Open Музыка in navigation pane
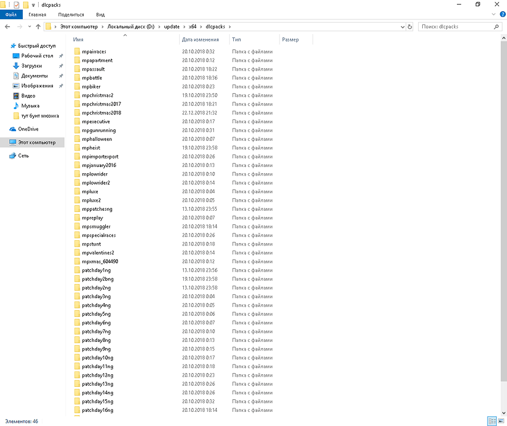 [x=26, y=106]
